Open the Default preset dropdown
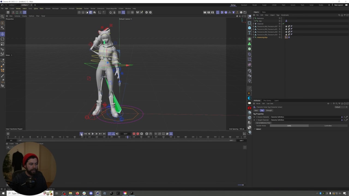349x196 pixels. click(x=341, y=107)
